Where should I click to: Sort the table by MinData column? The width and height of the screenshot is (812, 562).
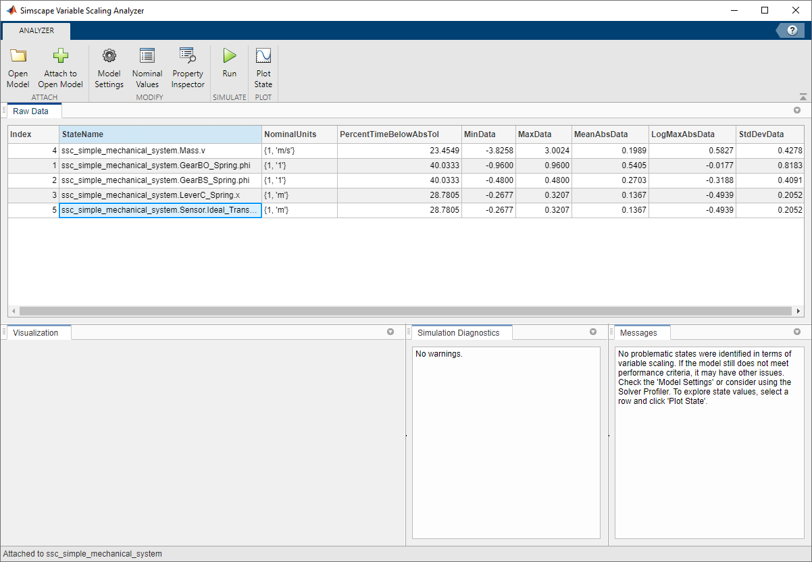tap(488, 134)
